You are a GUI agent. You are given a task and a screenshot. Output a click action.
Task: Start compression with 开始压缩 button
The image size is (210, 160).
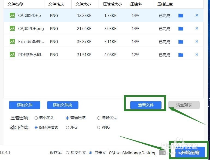tap(190, 152)
